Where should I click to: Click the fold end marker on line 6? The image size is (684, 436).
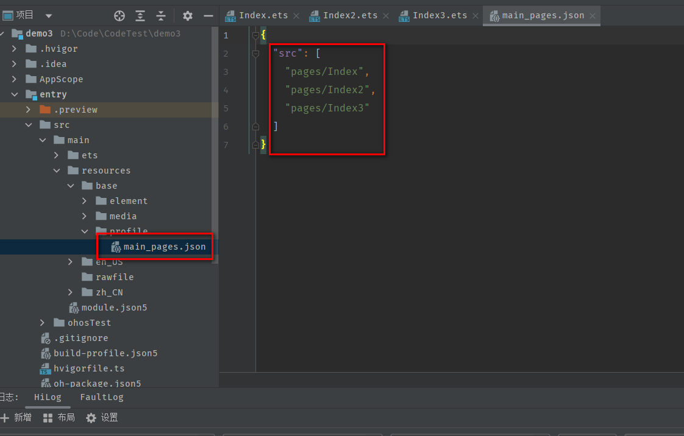[x=255, y=127]
